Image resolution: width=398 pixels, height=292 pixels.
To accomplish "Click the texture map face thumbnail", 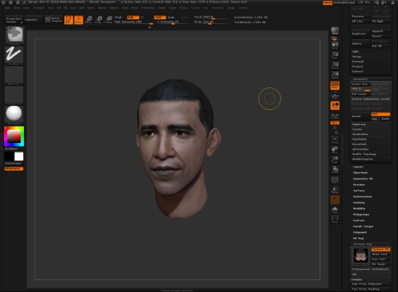I will point(361,256).
